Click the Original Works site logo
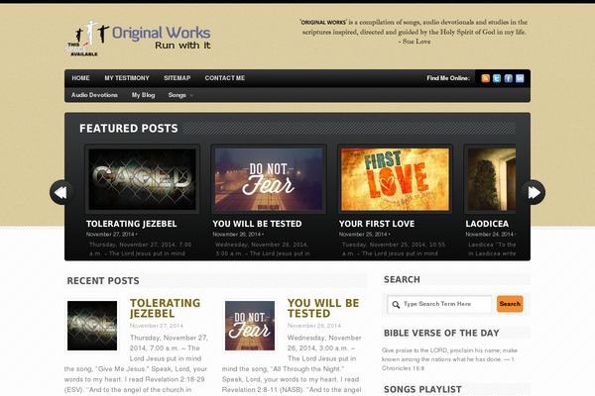 coord(138,39)
